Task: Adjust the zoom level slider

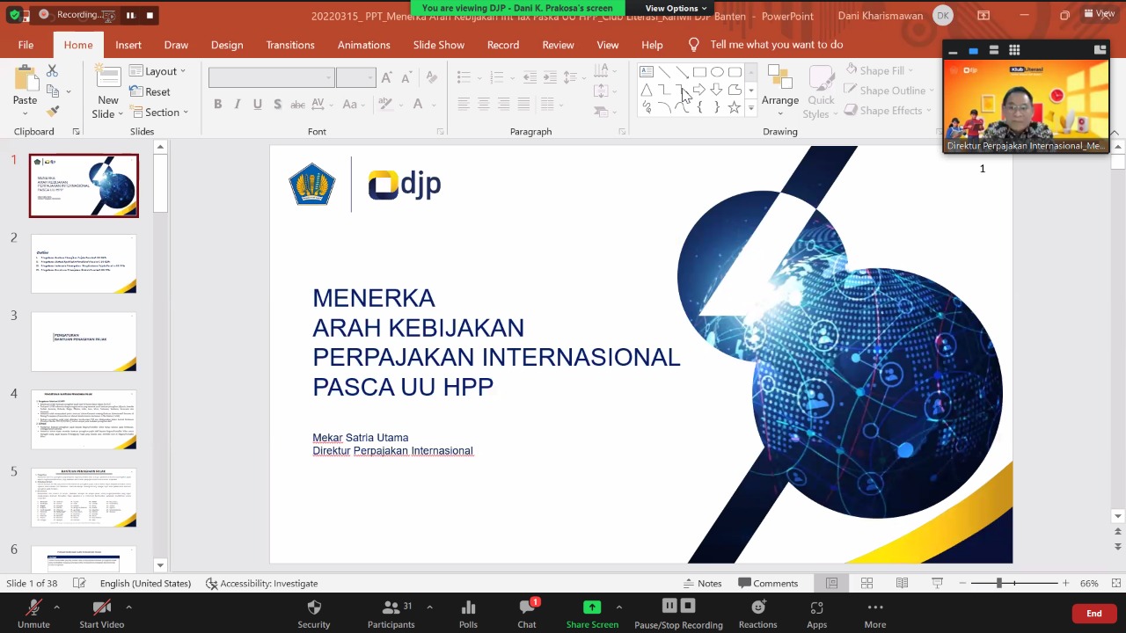Action: (999, 583)
